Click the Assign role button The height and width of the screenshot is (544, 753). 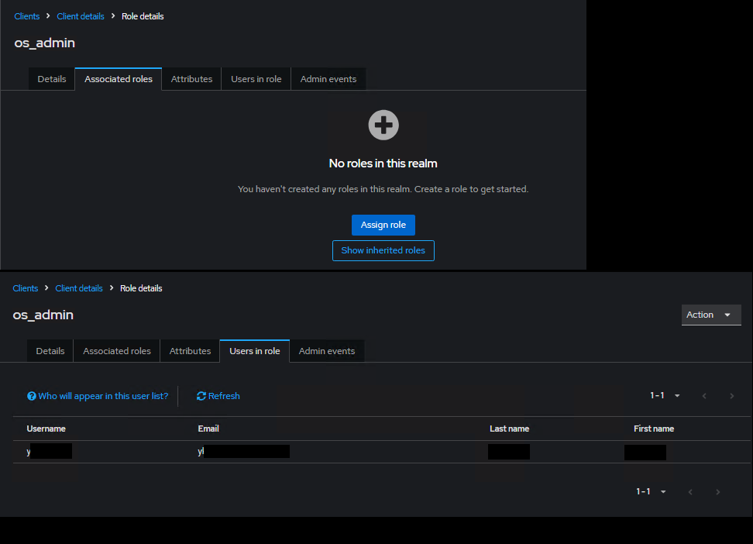pos(383,225)
